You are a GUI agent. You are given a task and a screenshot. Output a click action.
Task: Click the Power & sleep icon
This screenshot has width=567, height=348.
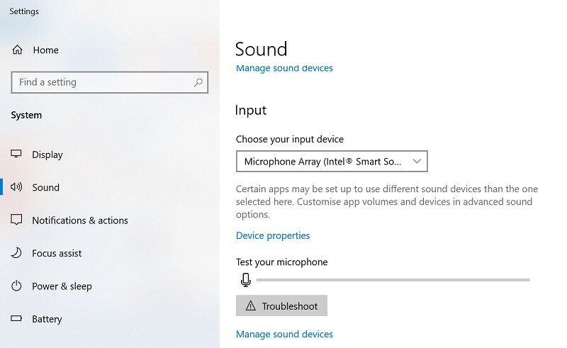tap(17, 286)
